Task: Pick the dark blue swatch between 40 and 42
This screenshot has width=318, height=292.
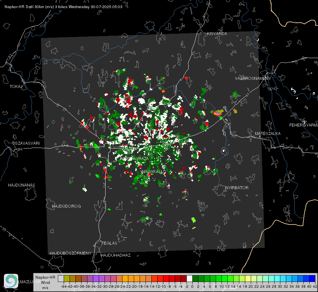Action: click(x=312, y=278)
